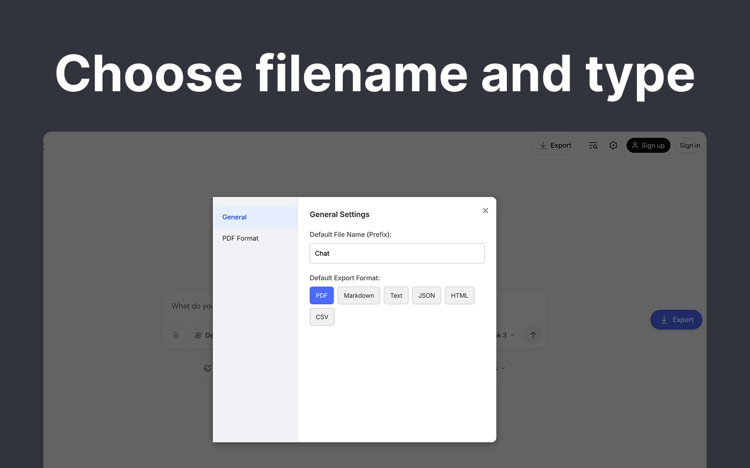The height and width of the screenshot is (468, 750).
Task: Open the model selector dropdown chevron
Action: pyautogui.click(x=512, y=335)
